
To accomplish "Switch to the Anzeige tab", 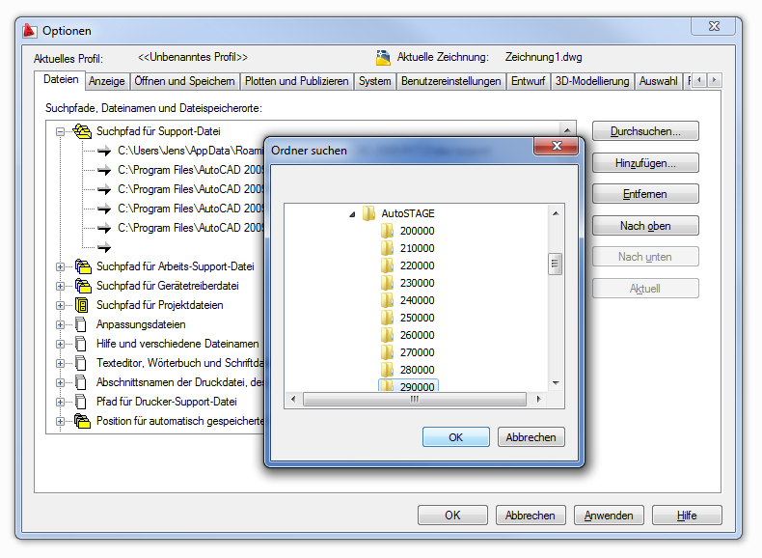I will [x=107, y=81].
